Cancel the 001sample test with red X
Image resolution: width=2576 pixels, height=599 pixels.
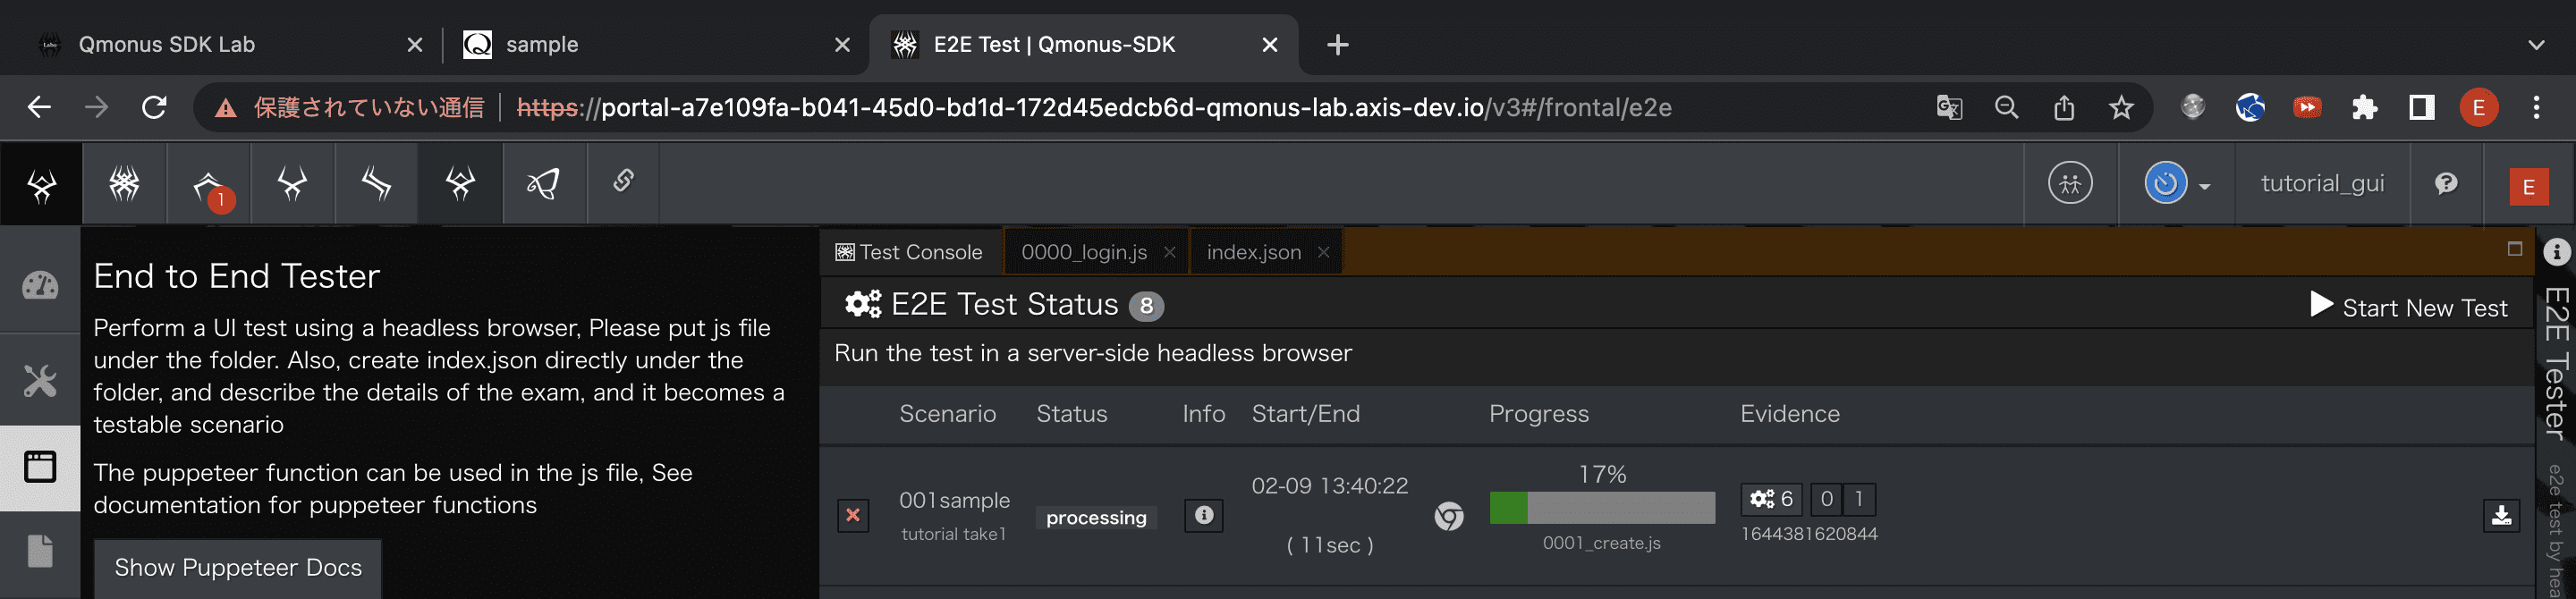(853, 515)
